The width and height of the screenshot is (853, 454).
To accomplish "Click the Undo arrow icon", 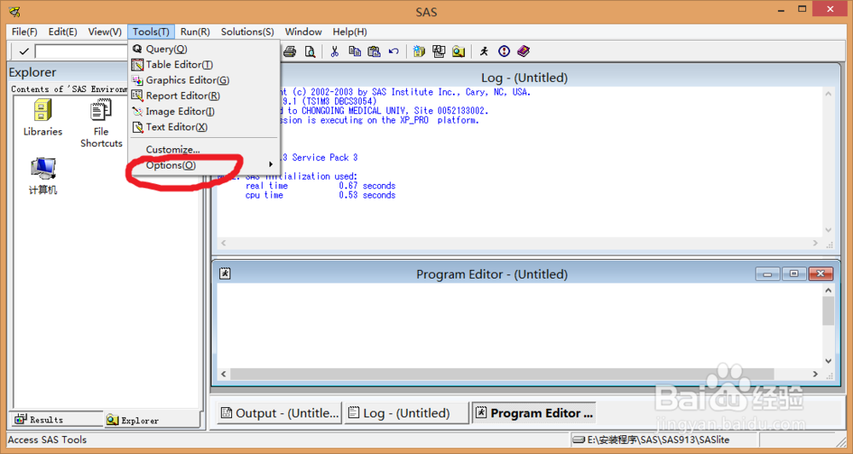I will coord(394,52).
